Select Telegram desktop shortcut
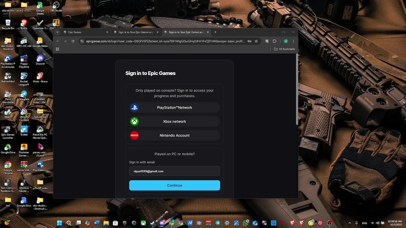This screenshot has height=228, width=406. tap(24, 95)
